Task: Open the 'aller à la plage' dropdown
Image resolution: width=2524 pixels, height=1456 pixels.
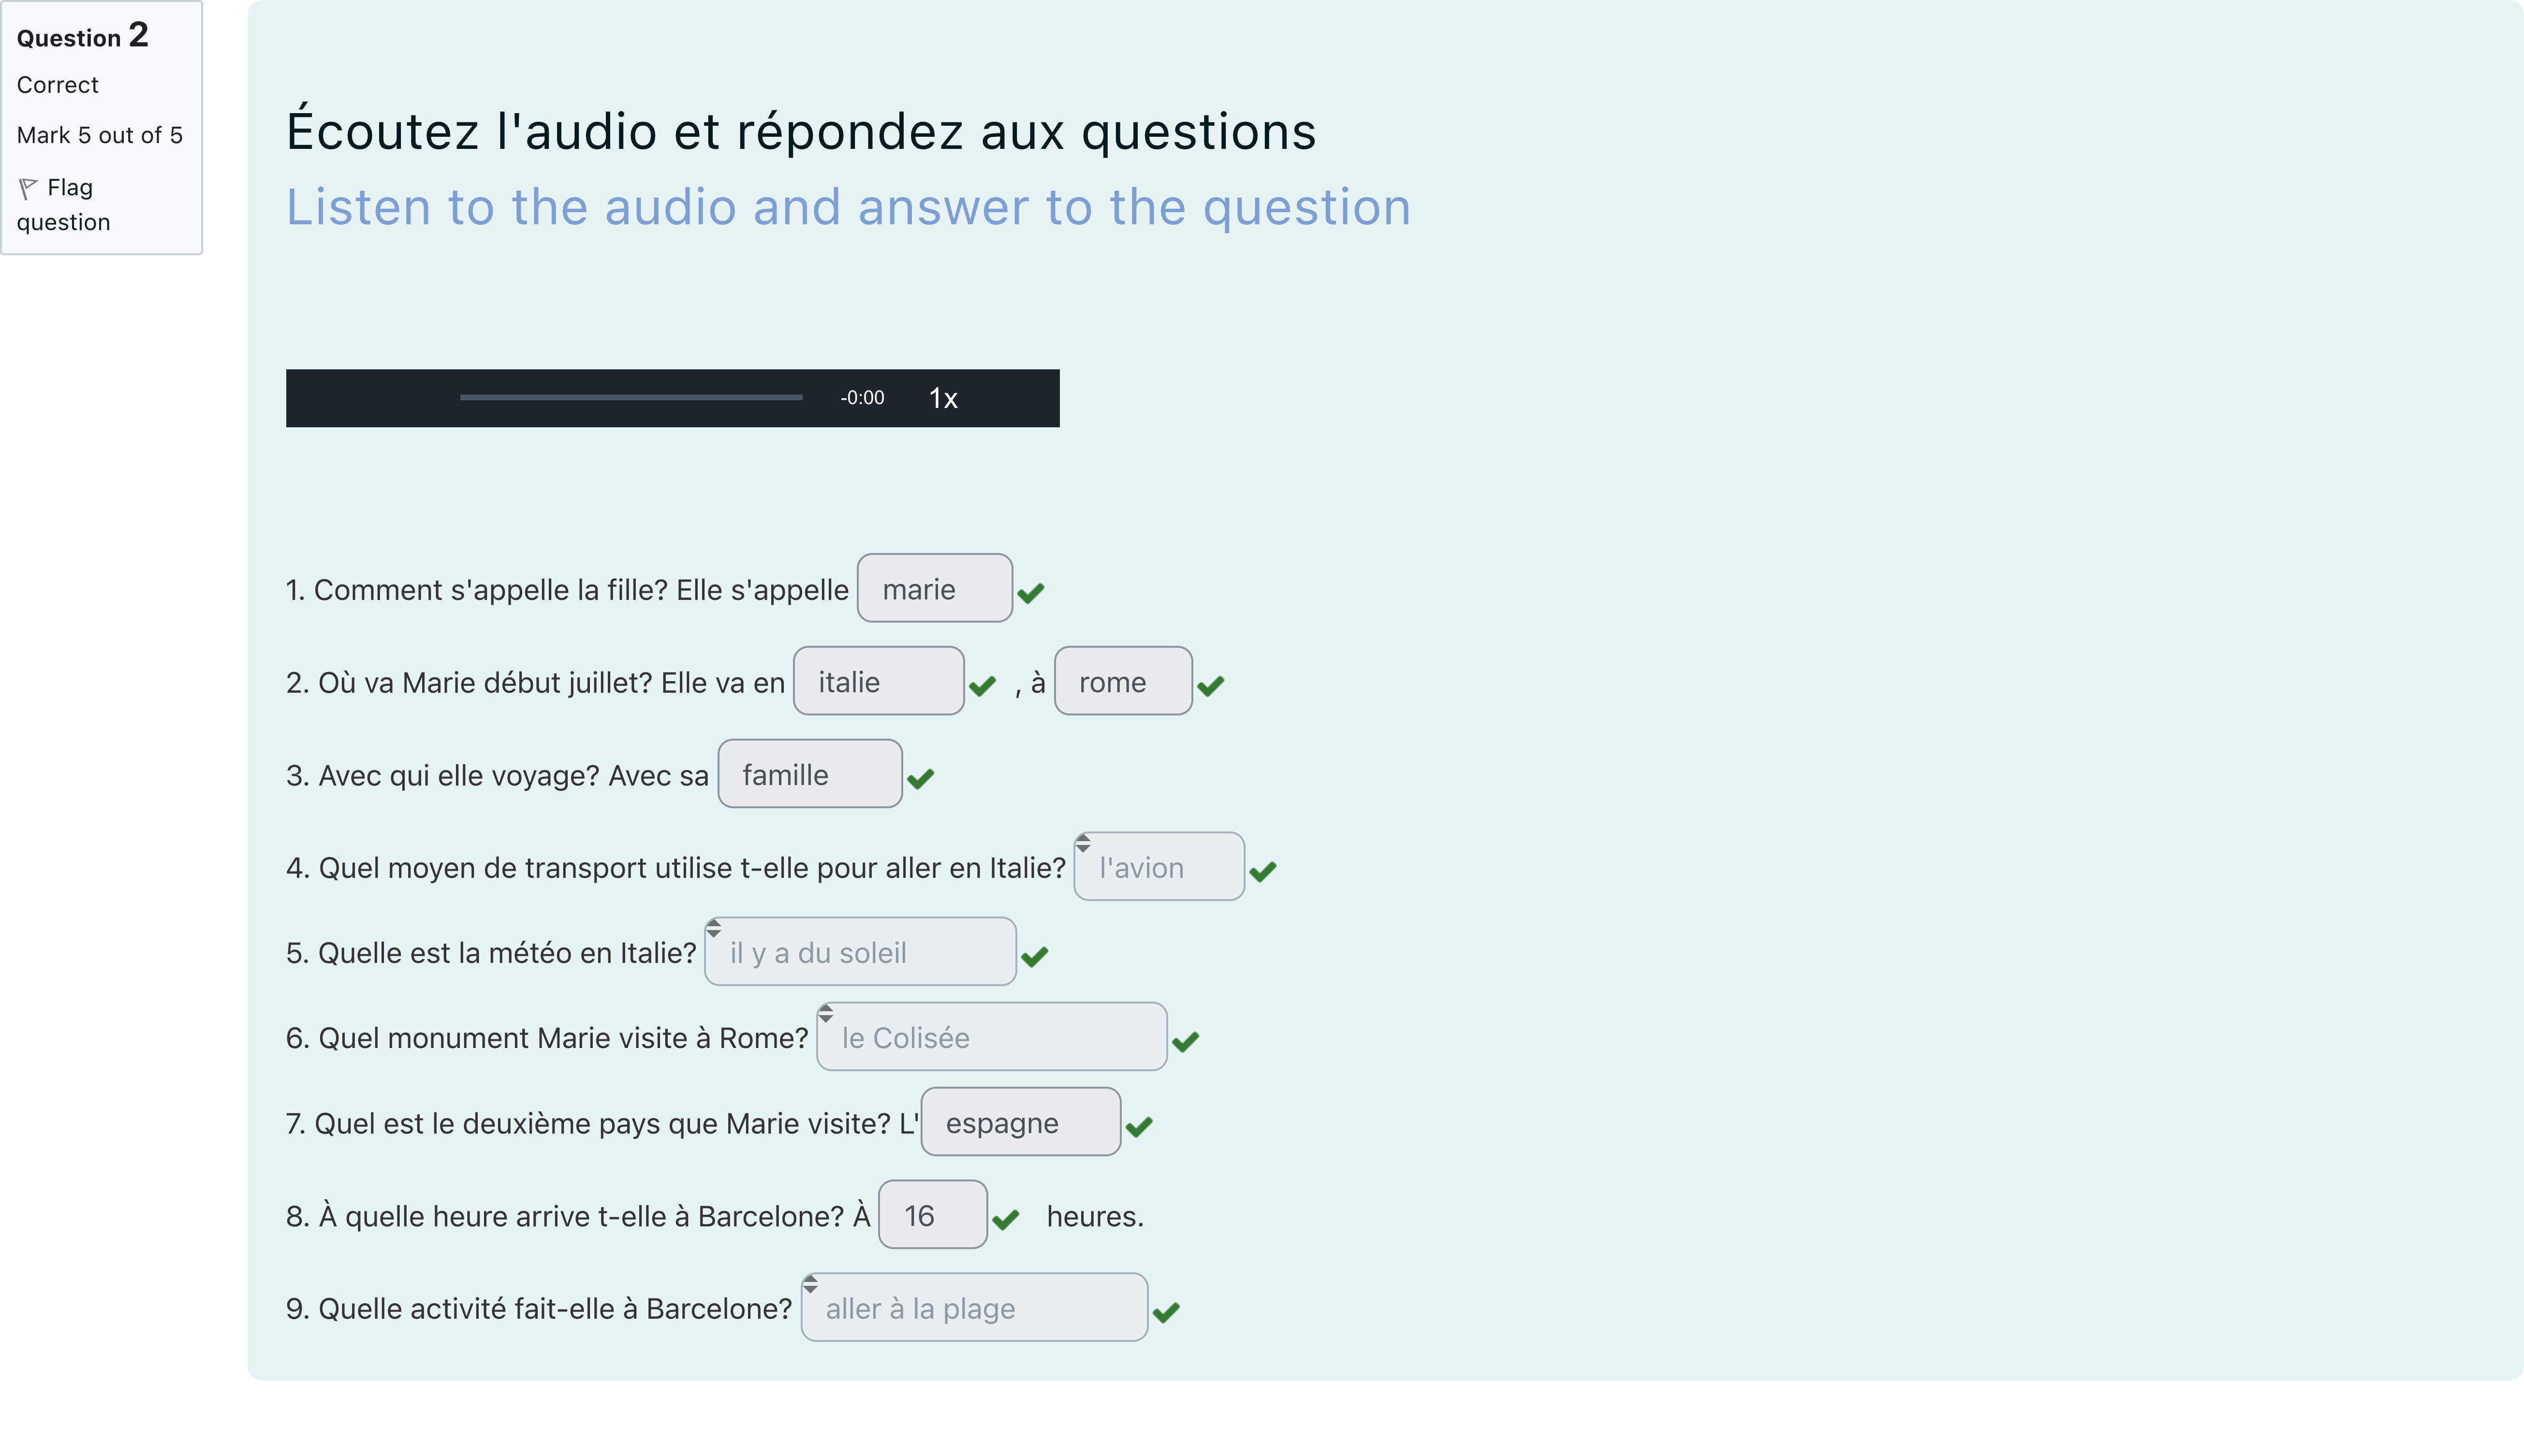Action: click(974, 1308)
